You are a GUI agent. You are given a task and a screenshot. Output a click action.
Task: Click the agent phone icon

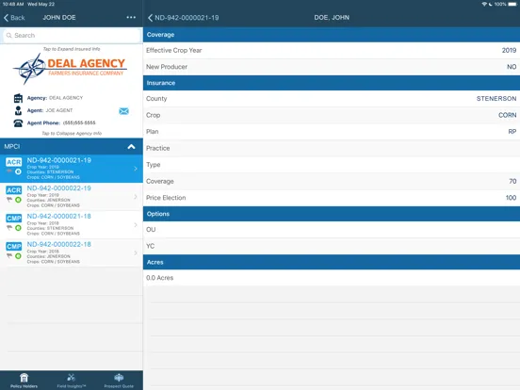(x=18, y=123)
